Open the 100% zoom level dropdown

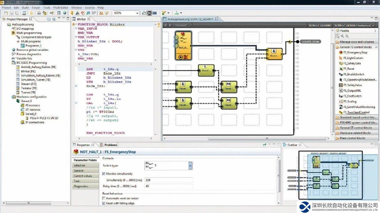(x=137, y=13)
